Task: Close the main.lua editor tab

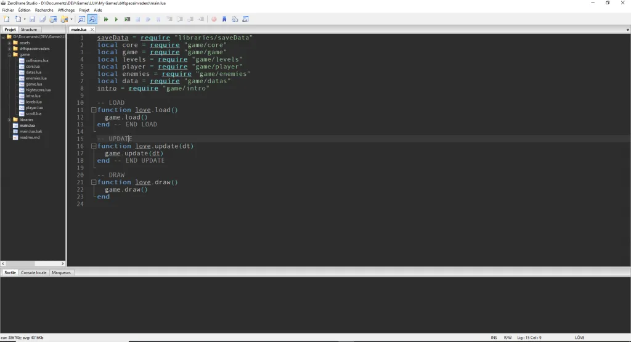Action: tap(92, 30)
